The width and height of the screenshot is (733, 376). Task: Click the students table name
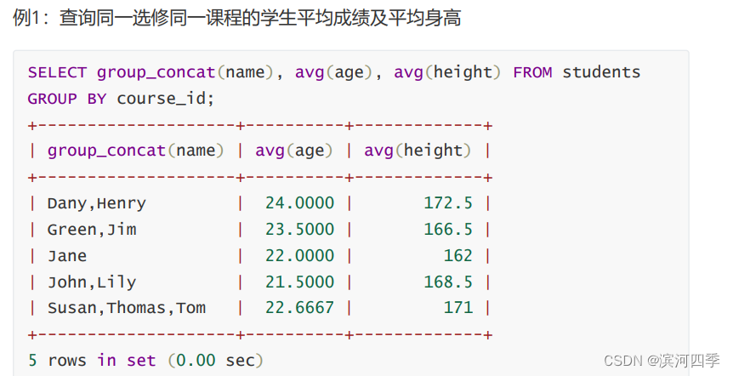coord(601,72)
